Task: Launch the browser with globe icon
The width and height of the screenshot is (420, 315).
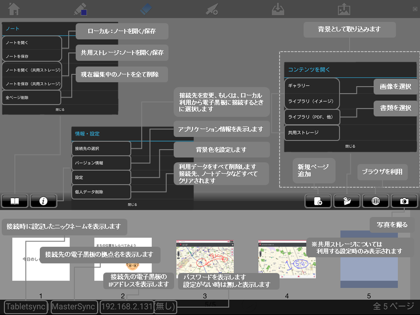Action: [x=375, y=201]
